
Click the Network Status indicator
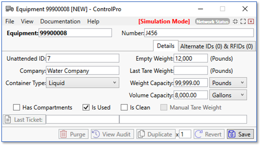tap(212, 22)
